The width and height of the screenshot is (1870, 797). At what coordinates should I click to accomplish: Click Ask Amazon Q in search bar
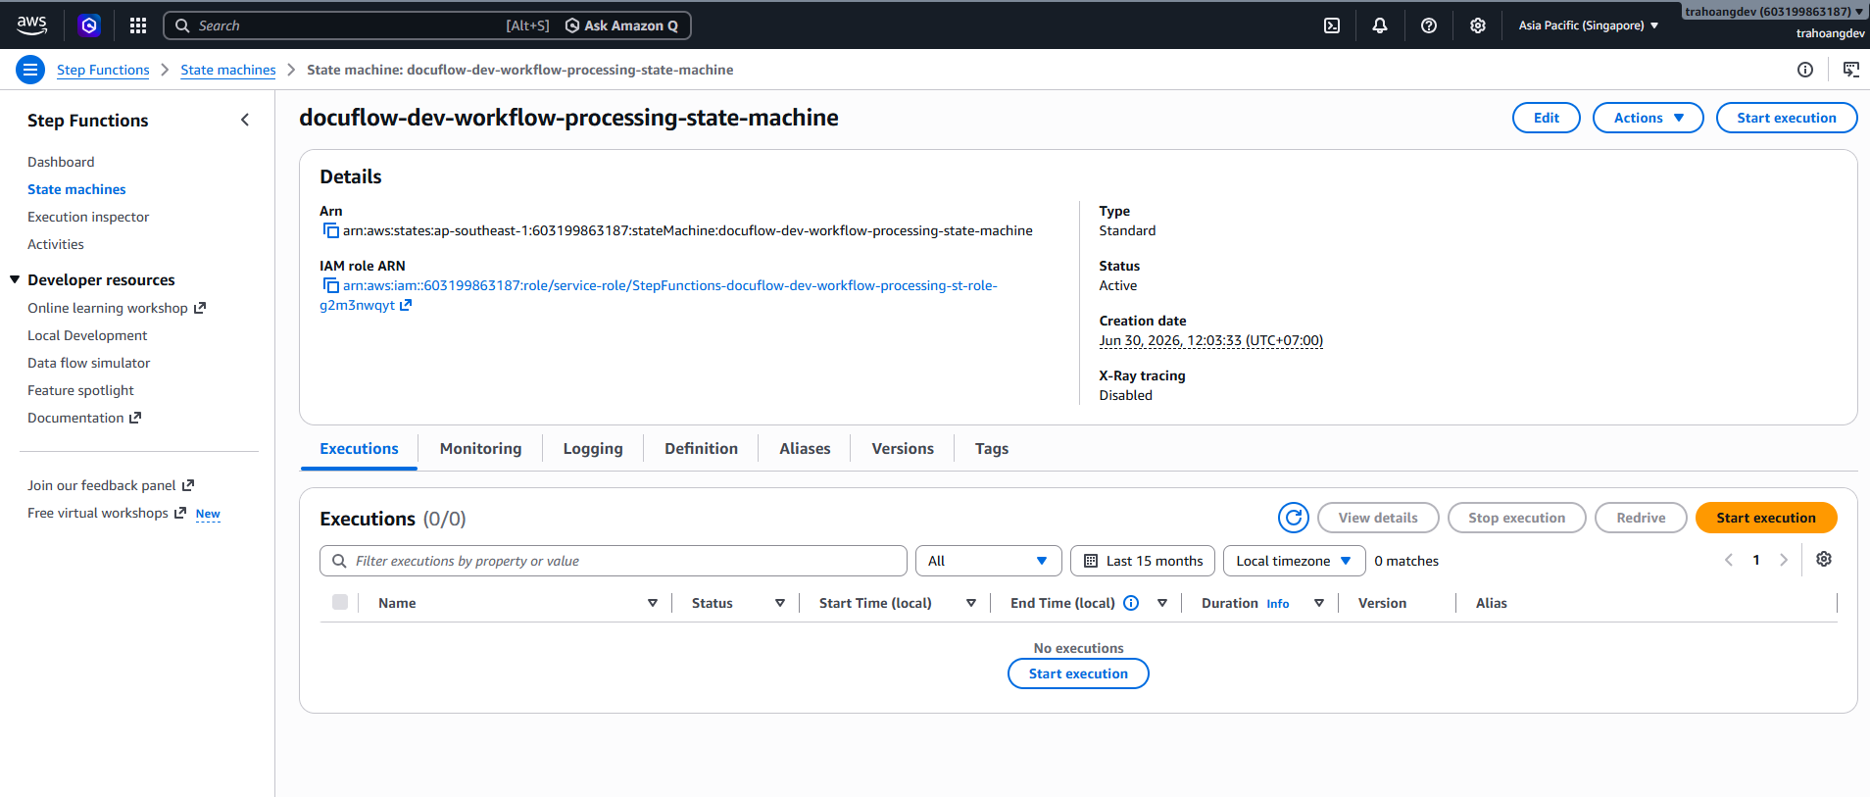621,25
